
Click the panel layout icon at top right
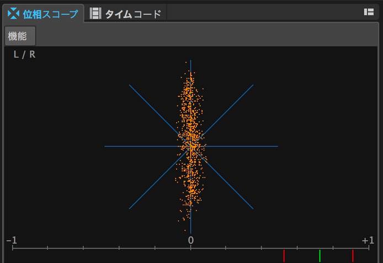369,12
